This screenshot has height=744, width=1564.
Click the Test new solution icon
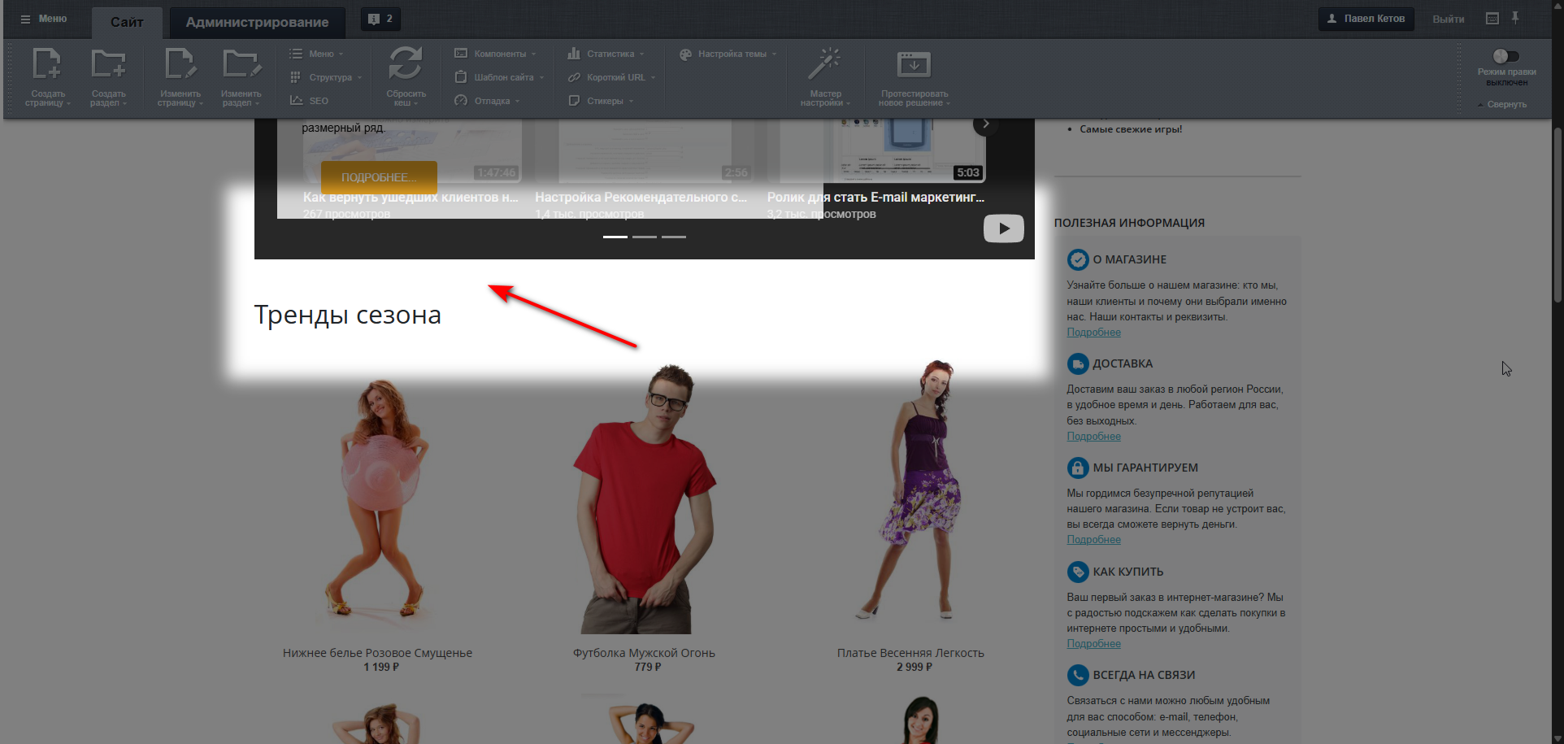(914, 65)
